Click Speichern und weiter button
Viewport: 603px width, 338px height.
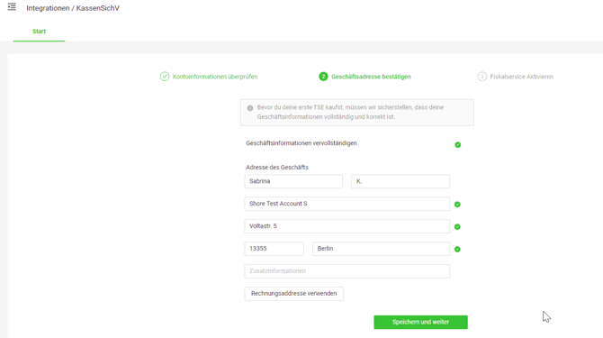pyautogui.click(x=420, y=322)
